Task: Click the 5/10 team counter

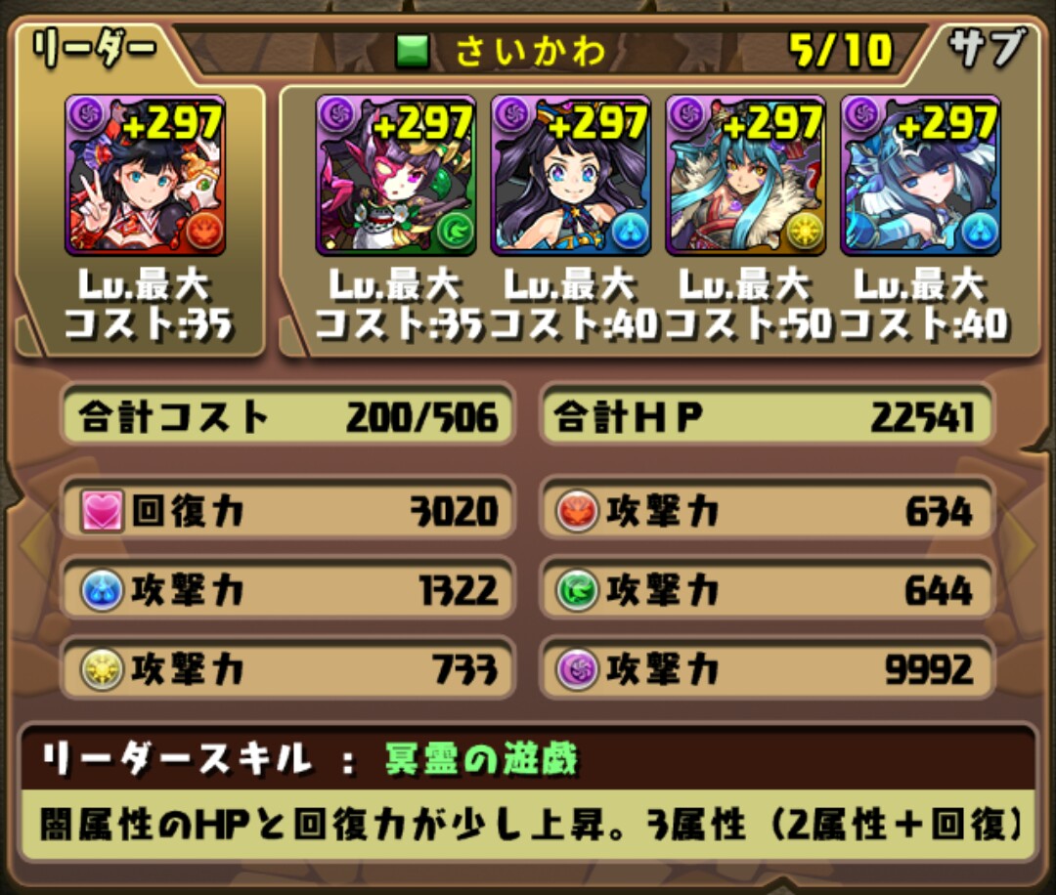Action: click(x=841, y=51)
